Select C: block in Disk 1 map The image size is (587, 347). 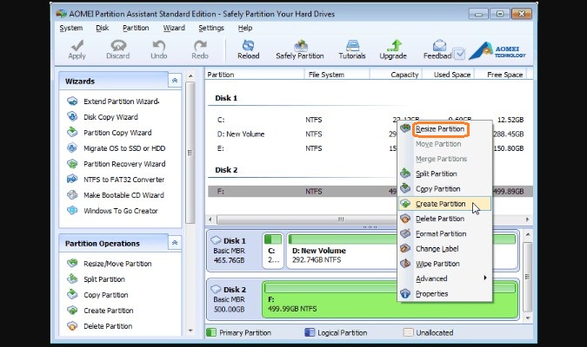[x=273, y=250]
